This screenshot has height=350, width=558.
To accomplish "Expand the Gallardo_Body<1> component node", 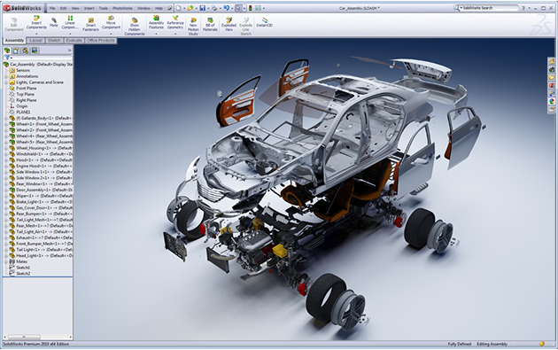I will point(6,118).
